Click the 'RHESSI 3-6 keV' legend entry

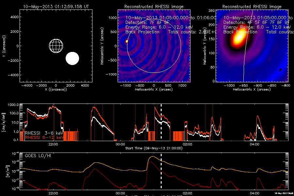pyautogui.click(x=44, y=133)
